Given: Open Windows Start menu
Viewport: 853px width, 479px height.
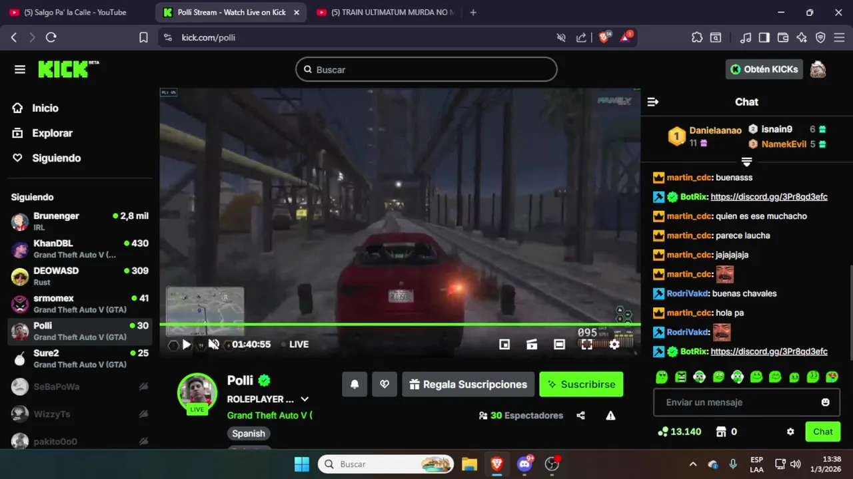Looking at the screenshot, I should tap(302, 464).
